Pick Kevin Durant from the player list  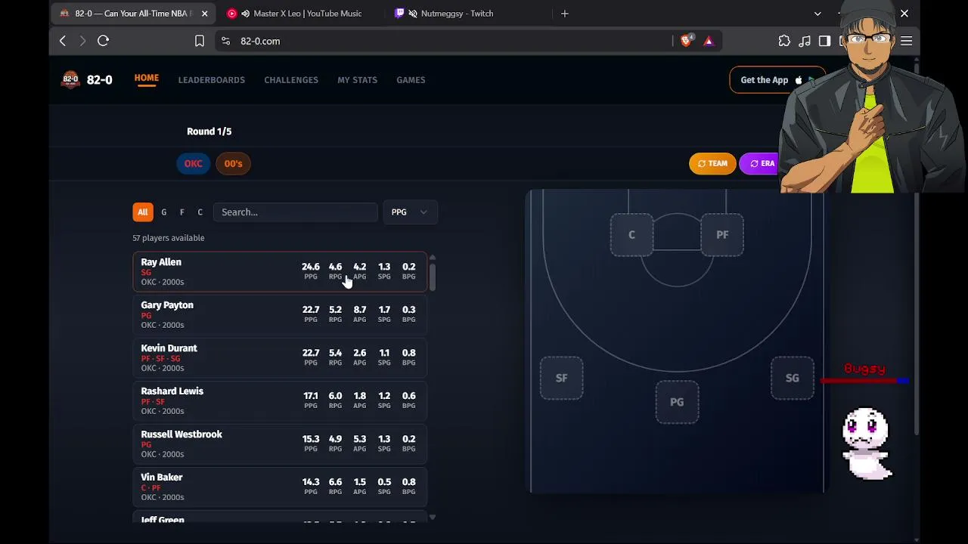point(280,358)
